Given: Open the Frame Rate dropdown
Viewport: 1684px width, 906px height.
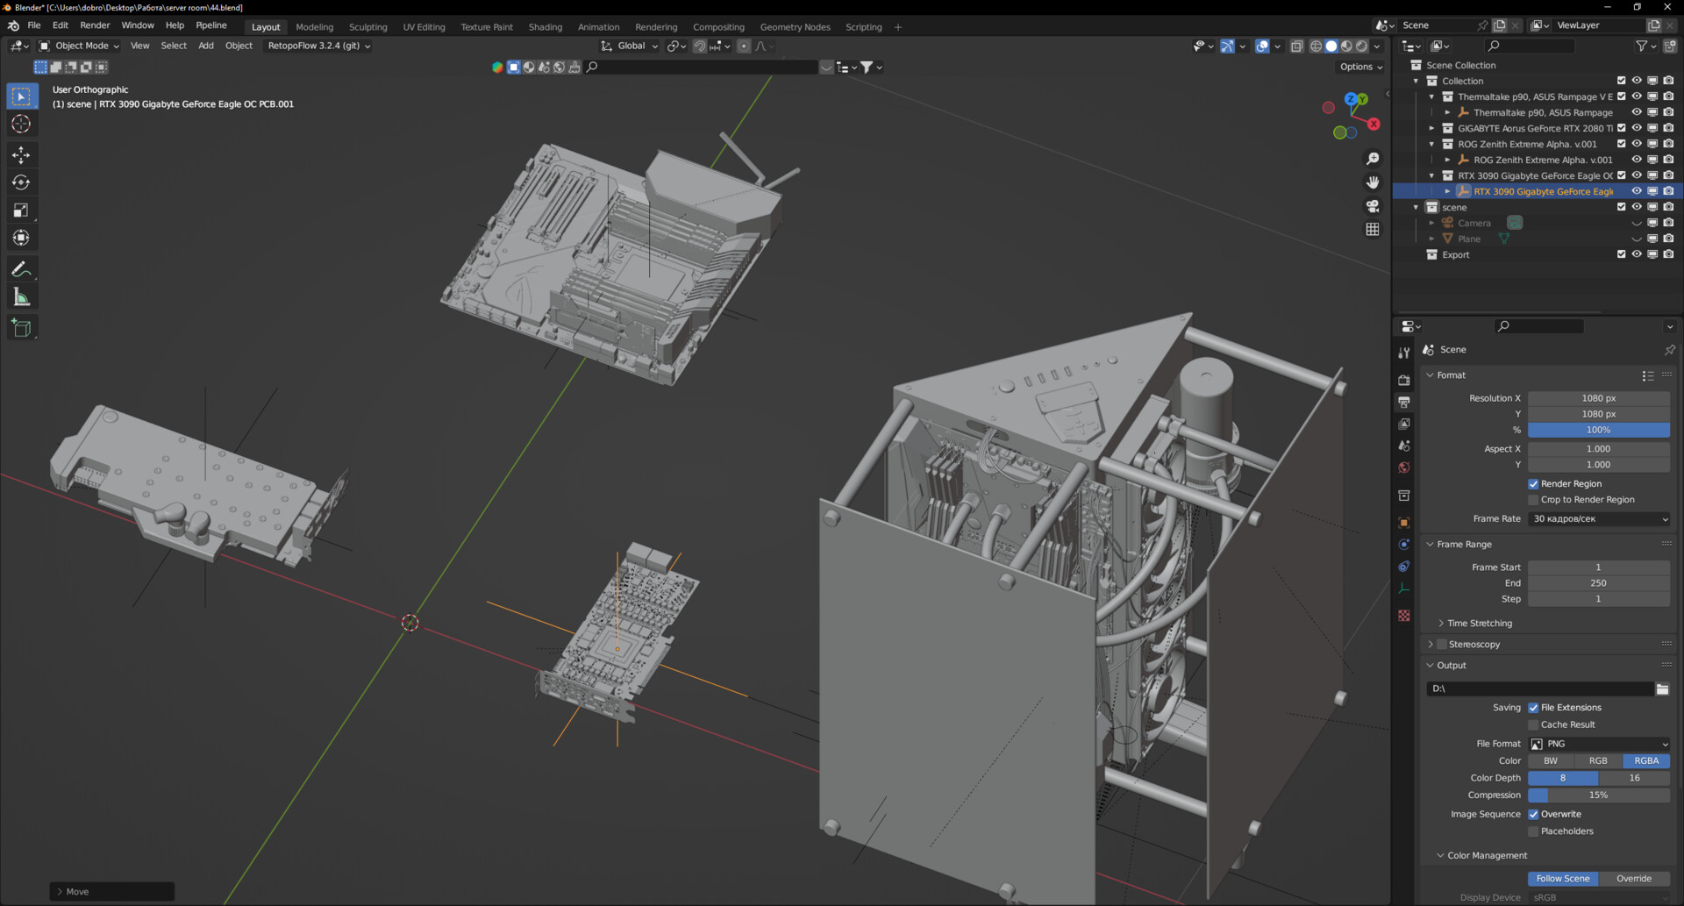Looking at the screenshot, I should point(1598,518).
